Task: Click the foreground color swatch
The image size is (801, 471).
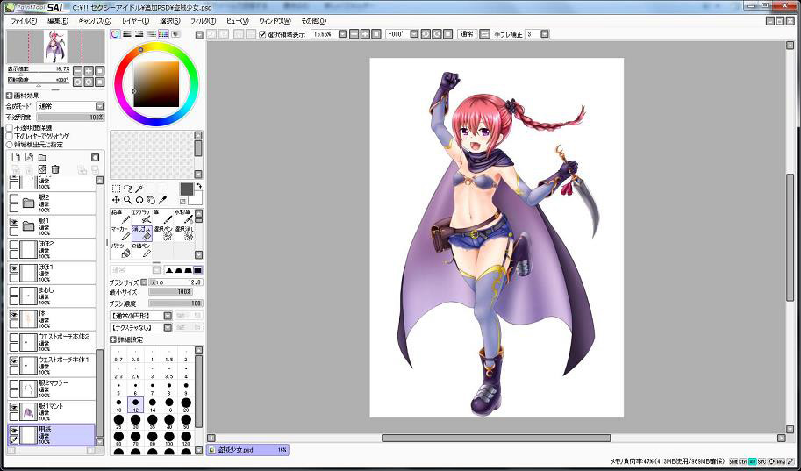Action: tap(186, 189)
